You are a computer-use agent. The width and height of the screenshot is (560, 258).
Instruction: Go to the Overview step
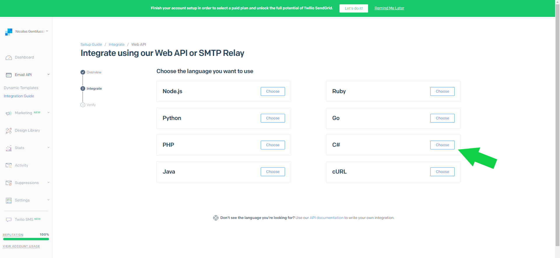tap(94, 72)
